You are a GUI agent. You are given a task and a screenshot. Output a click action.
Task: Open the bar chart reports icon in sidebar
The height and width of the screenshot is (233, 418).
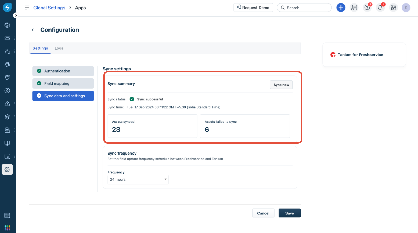[7, 156]
